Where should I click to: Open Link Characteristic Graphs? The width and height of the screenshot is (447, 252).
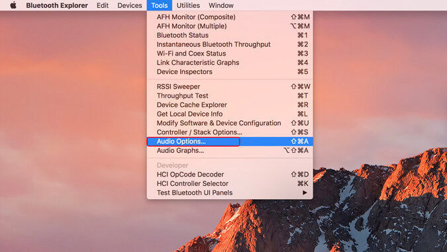pyautogui.click(x=230, y=62)
